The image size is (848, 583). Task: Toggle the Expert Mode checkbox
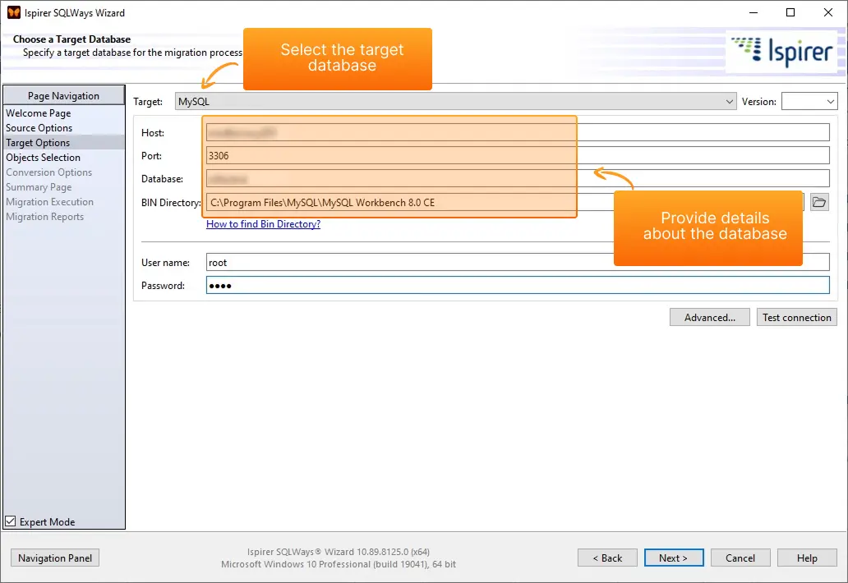click(11, 521)
